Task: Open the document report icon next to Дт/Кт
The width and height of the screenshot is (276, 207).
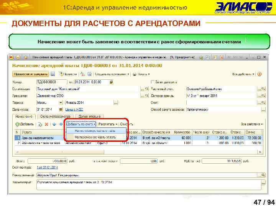Action: pos(90,74)
